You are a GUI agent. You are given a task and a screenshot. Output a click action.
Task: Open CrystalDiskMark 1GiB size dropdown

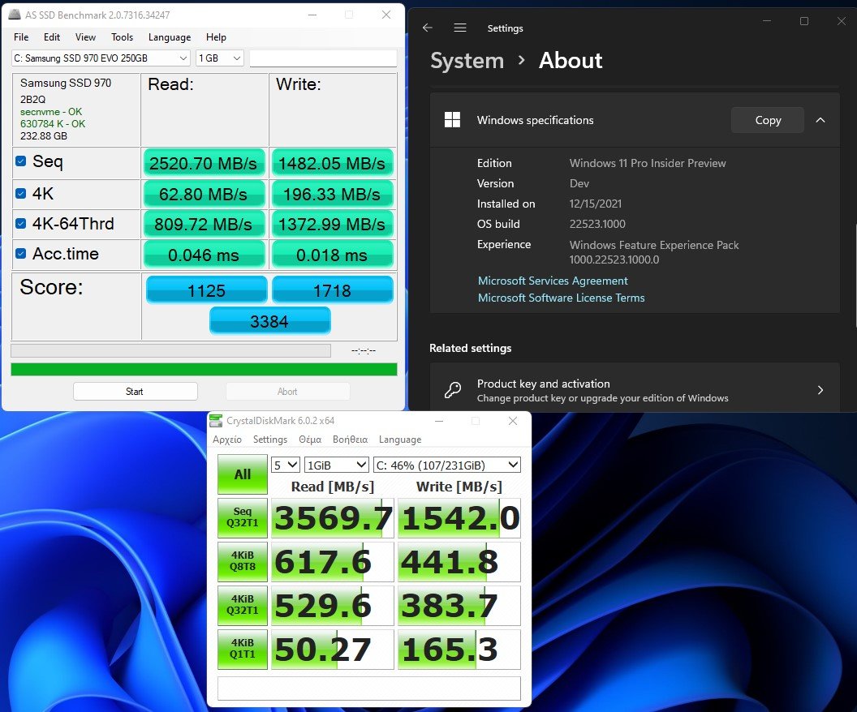(336, 465)
